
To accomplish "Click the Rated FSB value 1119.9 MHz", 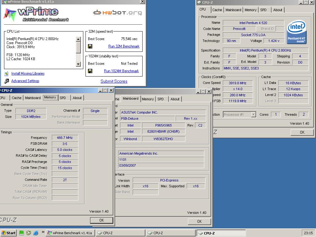I will 238,101.
